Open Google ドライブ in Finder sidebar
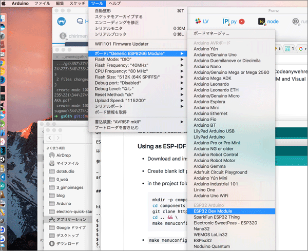The width and height of the screenshot is (308, 251). tap(68, 227)
